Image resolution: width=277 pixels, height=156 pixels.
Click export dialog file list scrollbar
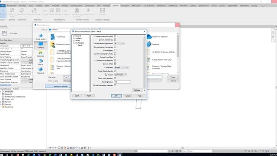pyautogui.click(x=178, y=53)
